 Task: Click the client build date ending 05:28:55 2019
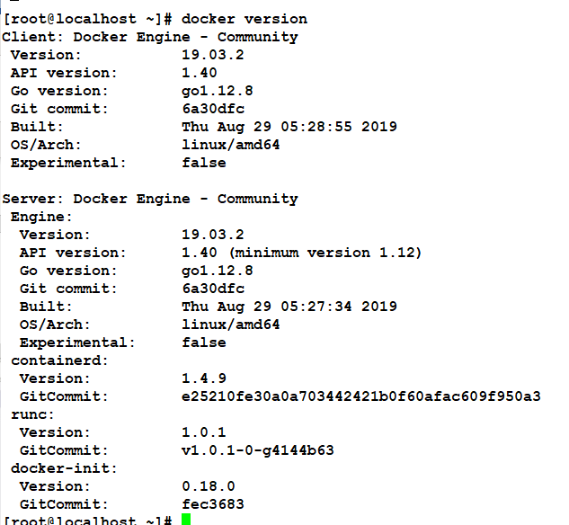tap(289, 127)
